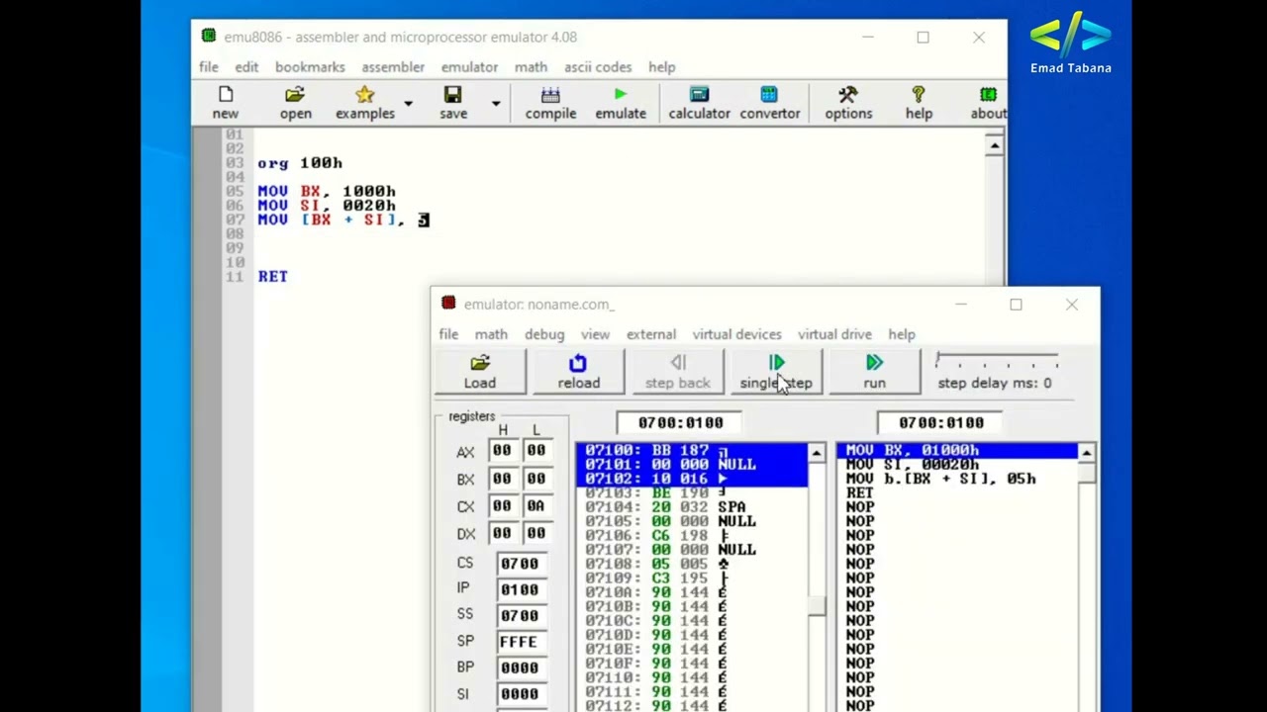Open the virtual drive menu
The image size is (1267, 712).
tap(834, 334)
